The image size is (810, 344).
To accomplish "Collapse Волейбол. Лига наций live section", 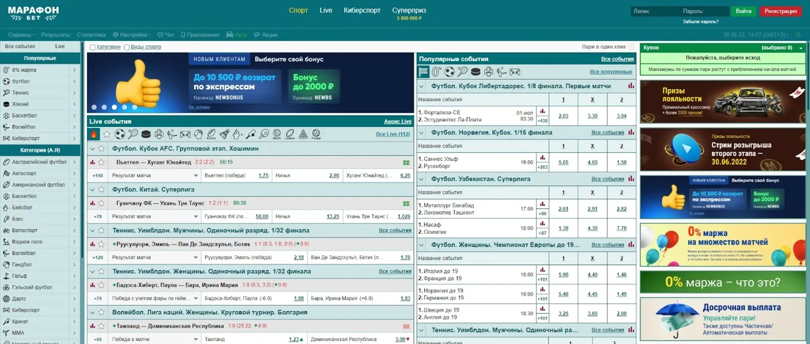I will (x=92, y=312).
